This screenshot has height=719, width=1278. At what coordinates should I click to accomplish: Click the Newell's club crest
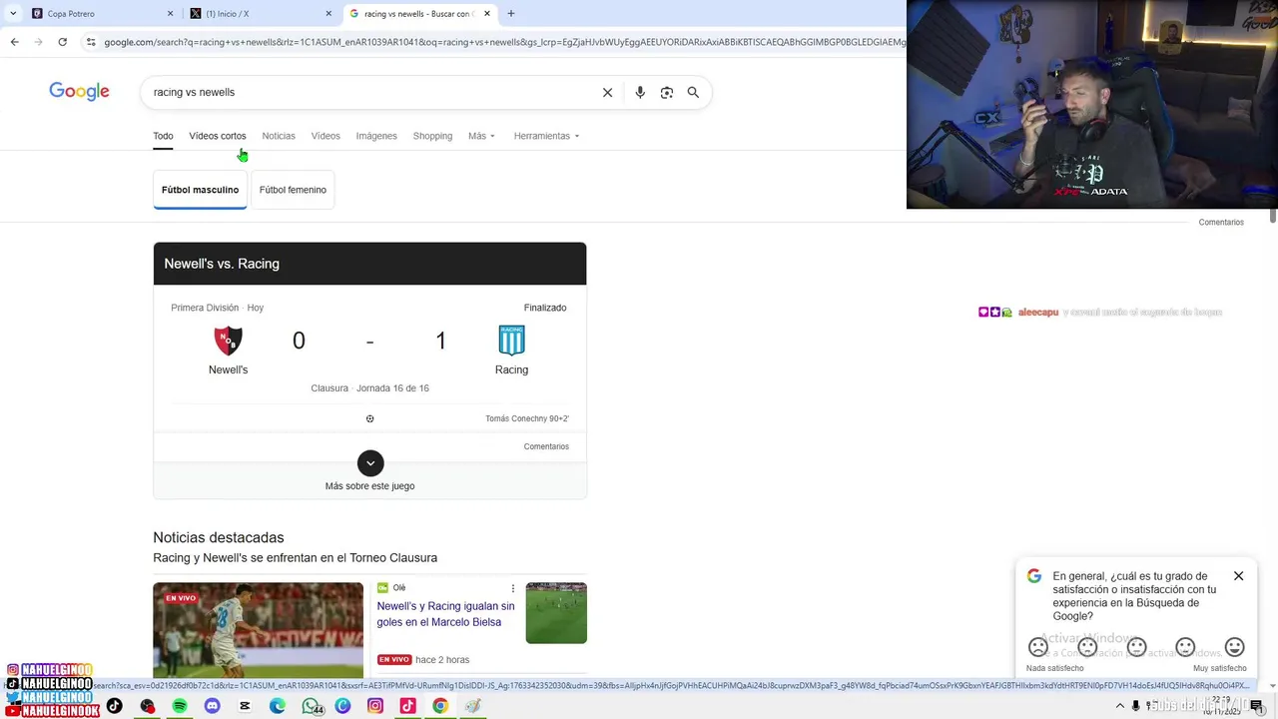pos(228,341)
